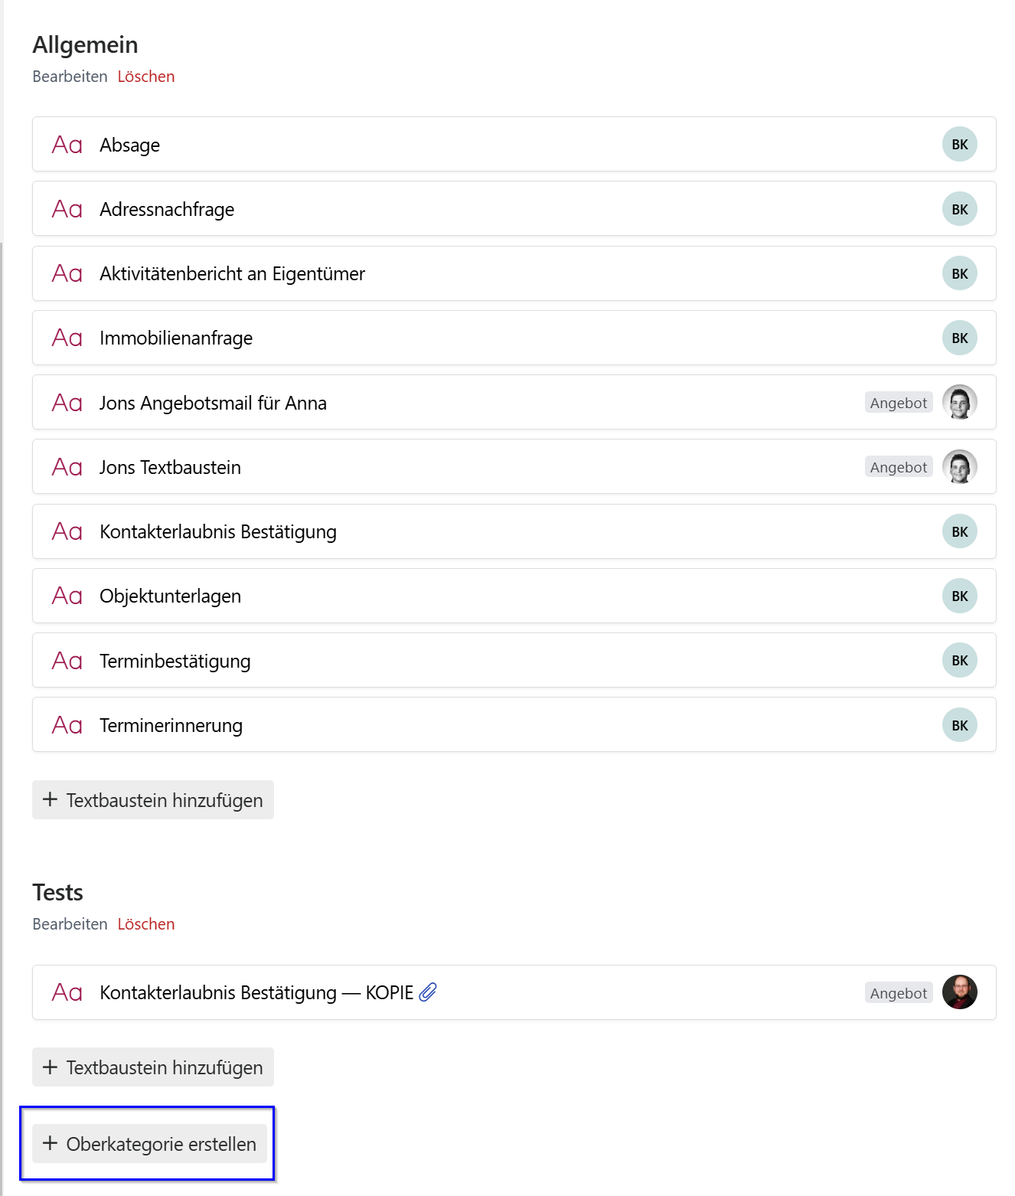
Task: Click the profile photo on the KOPIE row
Action: [959, 992]
